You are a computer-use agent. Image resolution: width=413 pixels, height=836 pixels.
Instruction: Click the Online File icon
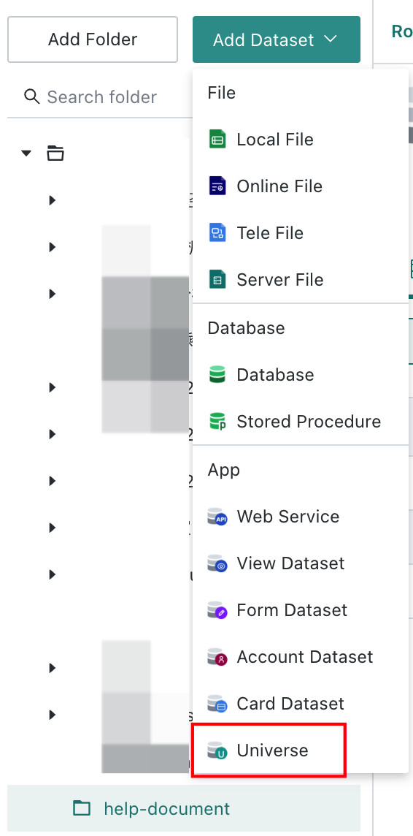pos(217,186)
